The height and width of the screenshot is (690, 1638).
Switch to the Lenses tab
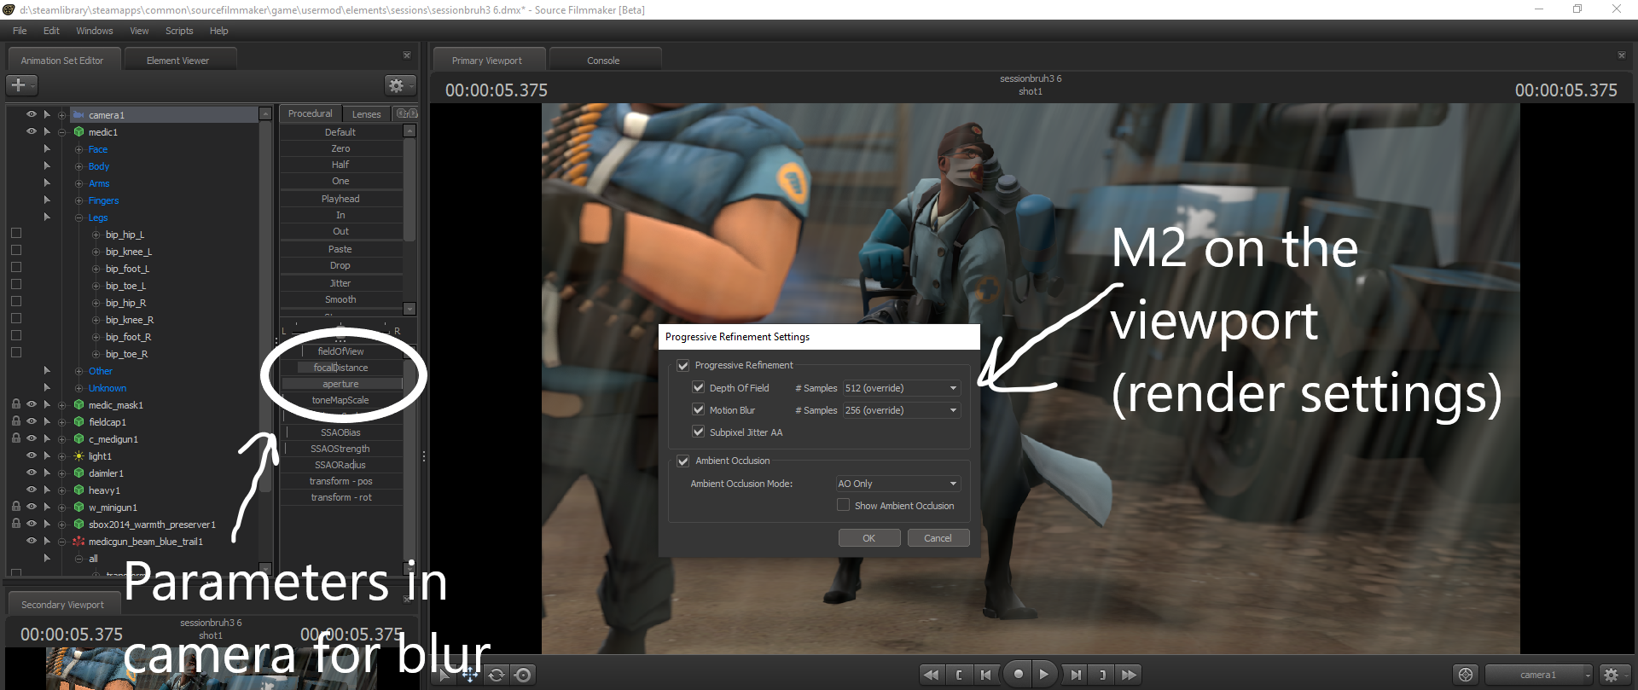pos(366,113)
